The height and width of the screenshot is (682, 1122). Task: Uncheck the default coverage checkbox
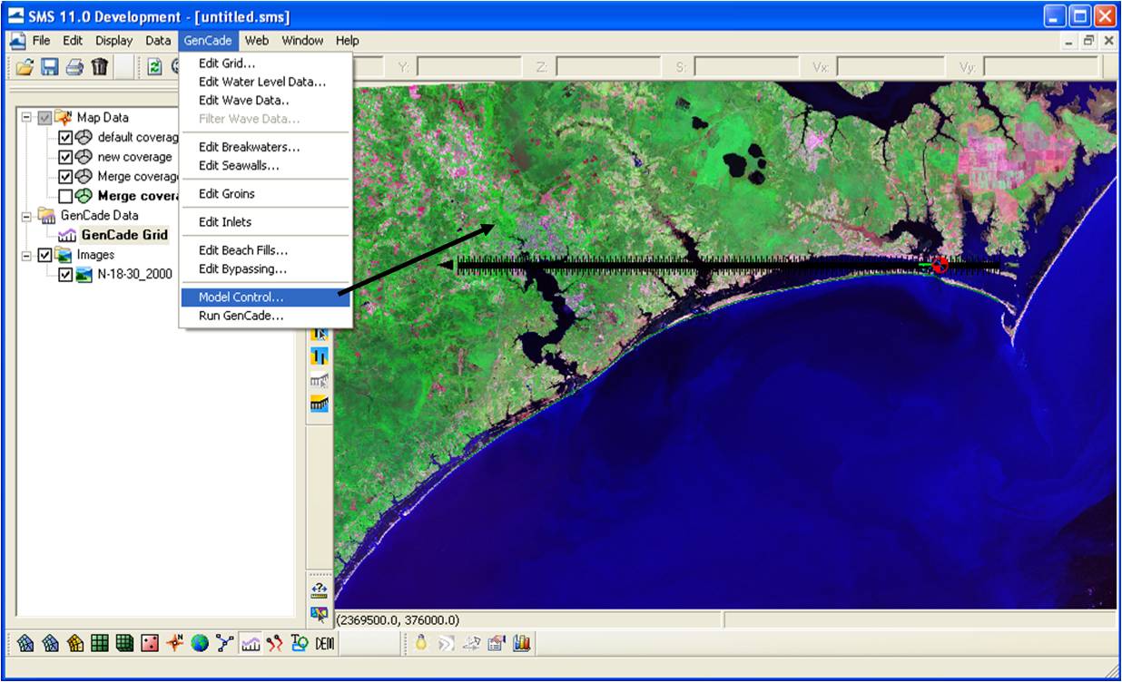click(x=65, y=138)
